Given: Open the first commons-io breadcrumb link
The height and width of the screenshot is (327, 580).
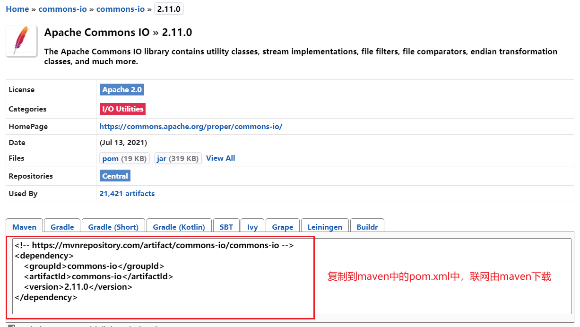Looking at the screenshot, I should tap(62, 9).
